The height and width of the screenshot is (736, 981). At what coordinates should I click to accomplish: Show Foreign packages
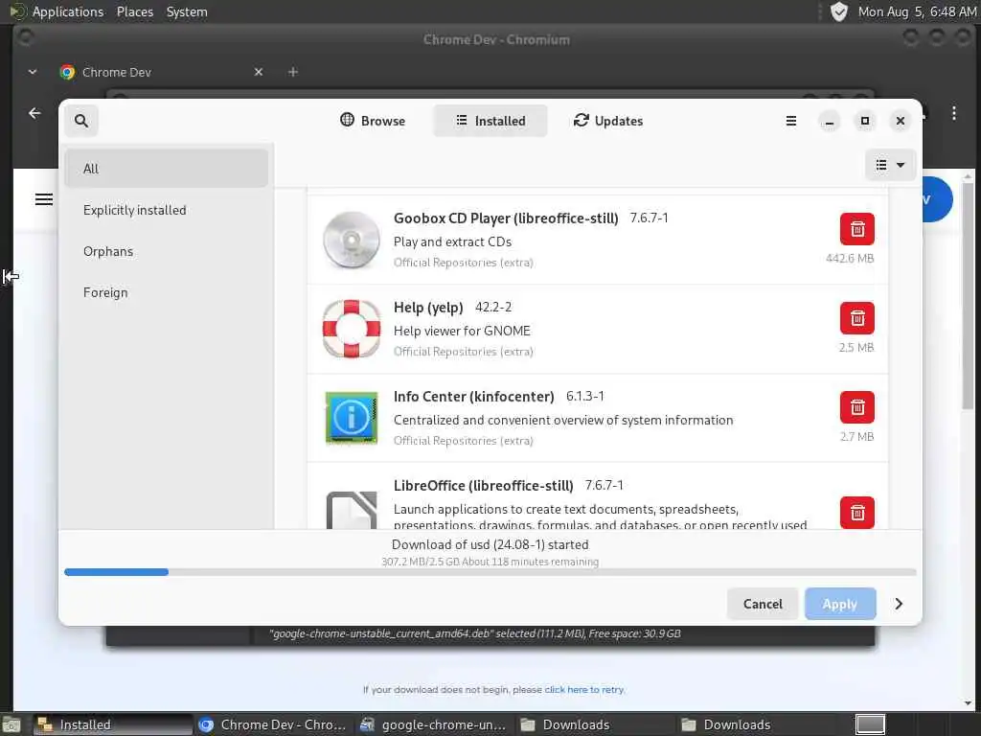pyautogui.click(x=167, y=292)
